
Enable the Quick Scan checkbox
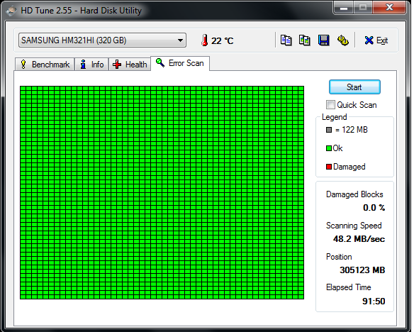(330, 104)
